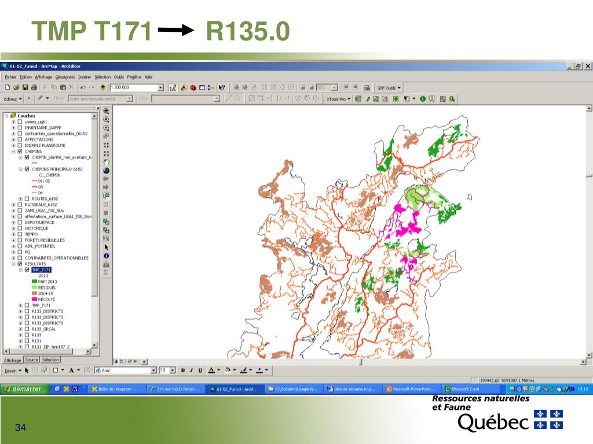Viewport: 593px width, 444px height.
Task: Click the green XTools information icon
Action: point(422,99)
